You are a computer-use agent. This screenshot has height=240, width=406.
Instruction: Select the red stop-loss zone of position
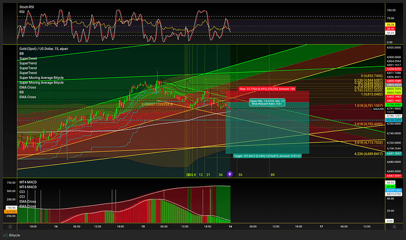pyautogui.click(x=268, y=96)
